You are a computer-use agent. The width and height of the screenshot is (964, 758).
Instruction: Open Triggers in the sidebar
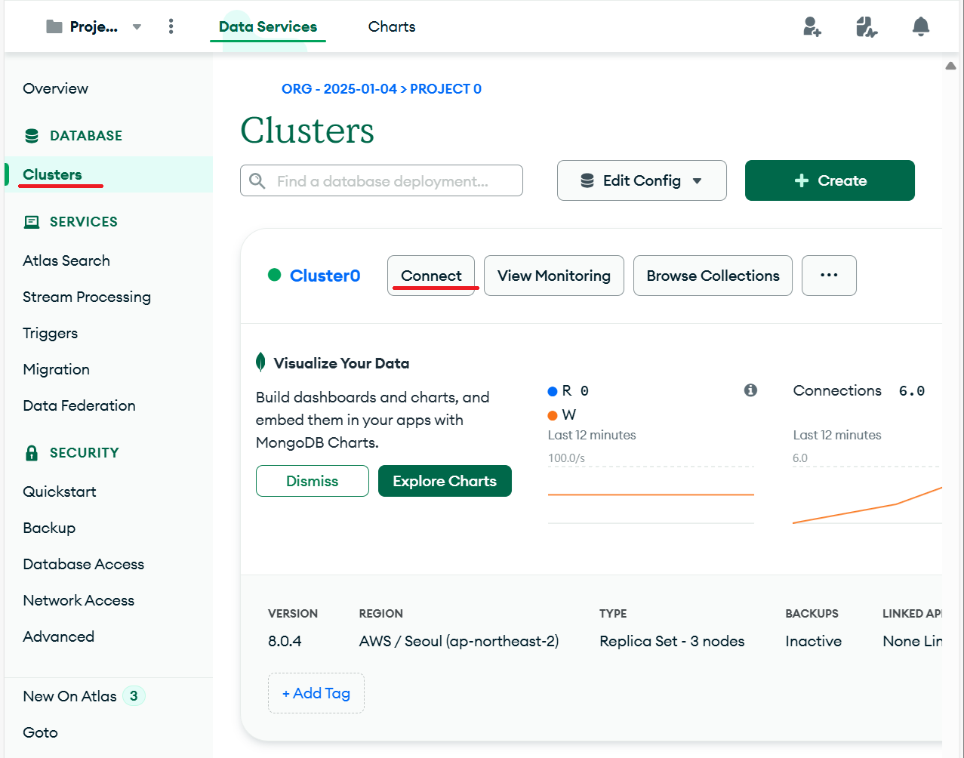(51, 333)
